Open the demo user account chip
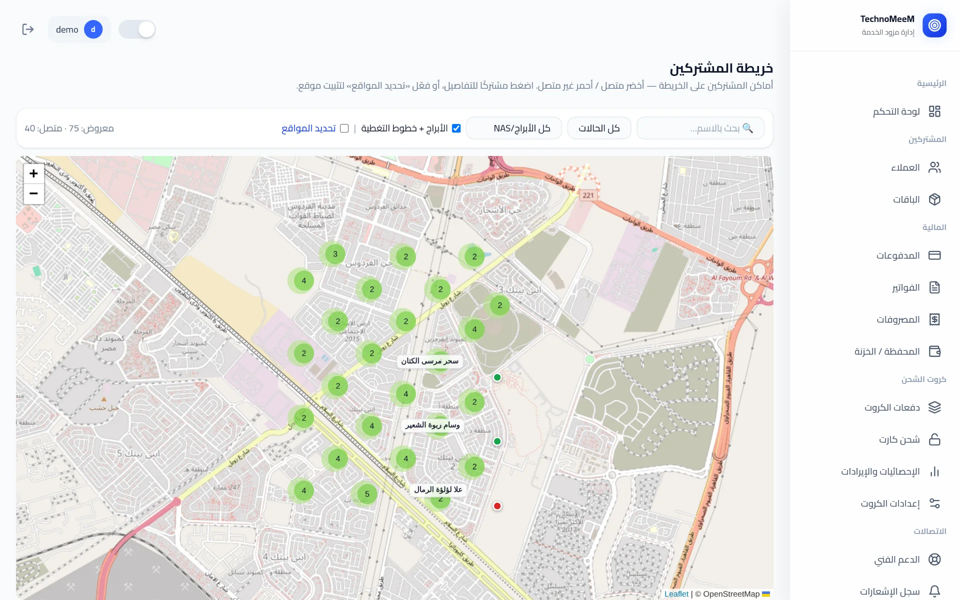960x600 pixels. coord(79,29)
